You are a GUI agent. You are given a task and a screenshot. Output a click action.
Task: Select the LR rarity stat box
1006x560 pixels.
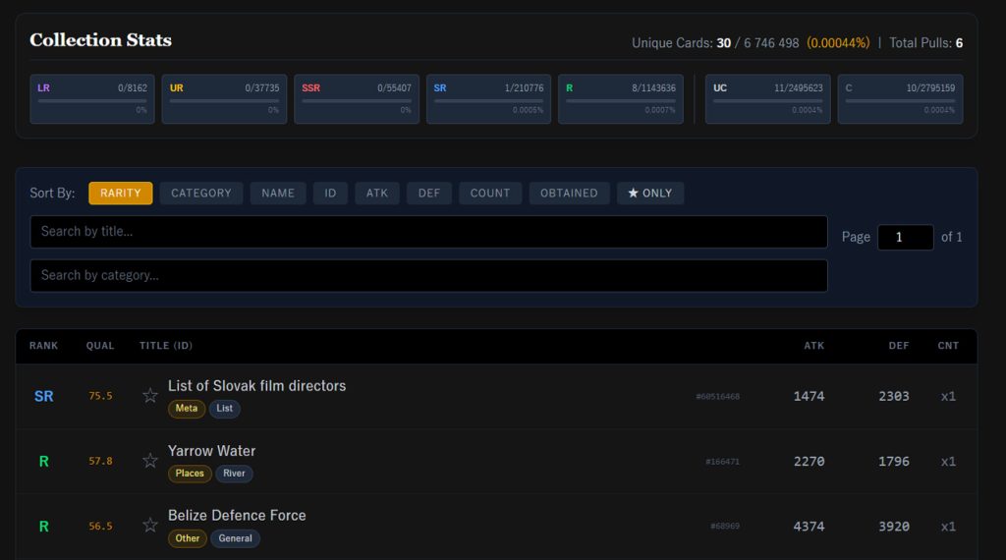click(x=92, y=99)
